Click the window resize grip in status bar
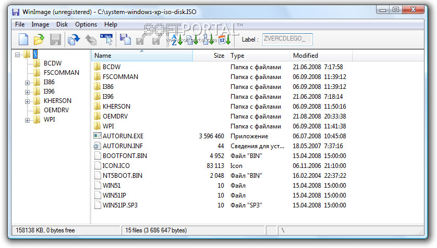Screen dimensions: 437x248 click(x=421, y=231)
